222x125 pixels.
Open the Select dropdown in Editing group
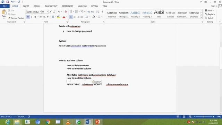click(x=210, y=18)
